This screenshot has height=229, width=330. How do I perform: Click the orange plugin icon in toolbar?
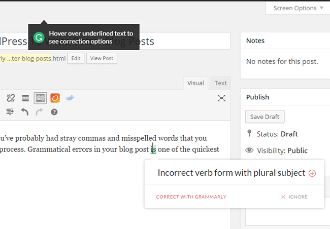tap(55, 98)
